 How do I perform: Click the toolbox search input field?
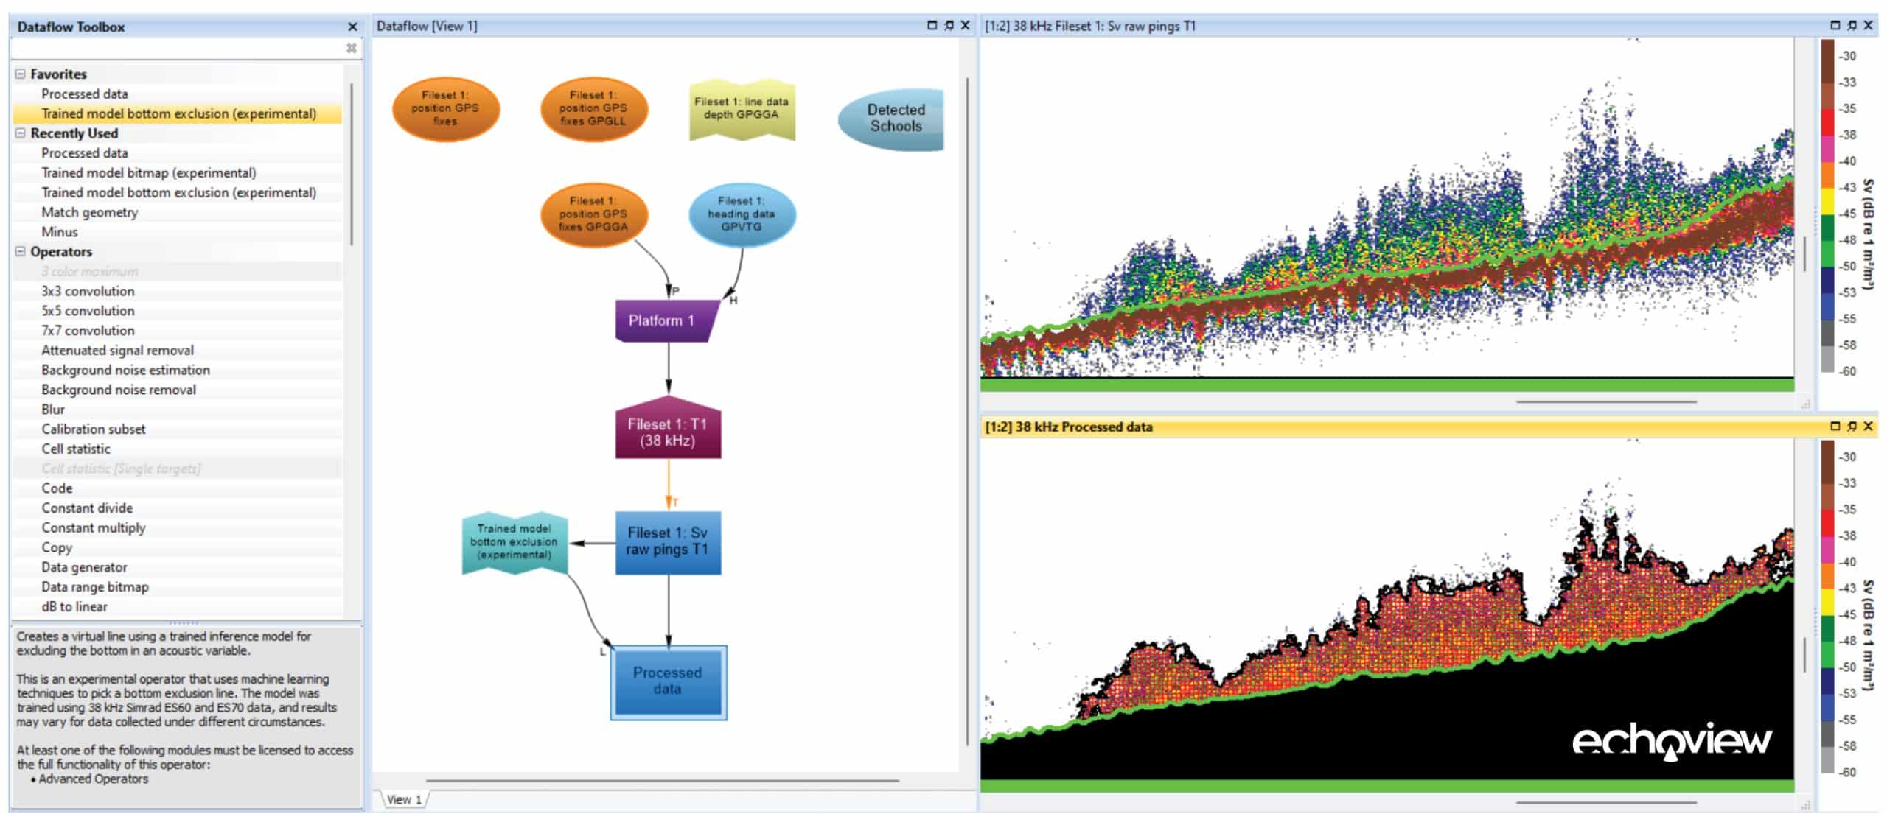[x=177, y=49]
